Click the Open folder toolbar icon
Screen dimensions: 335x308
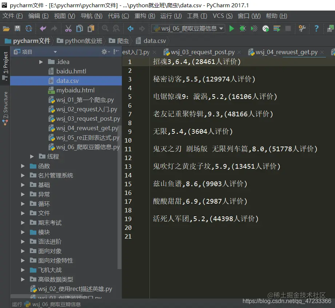pyautogui.click(x=6, y=28)
